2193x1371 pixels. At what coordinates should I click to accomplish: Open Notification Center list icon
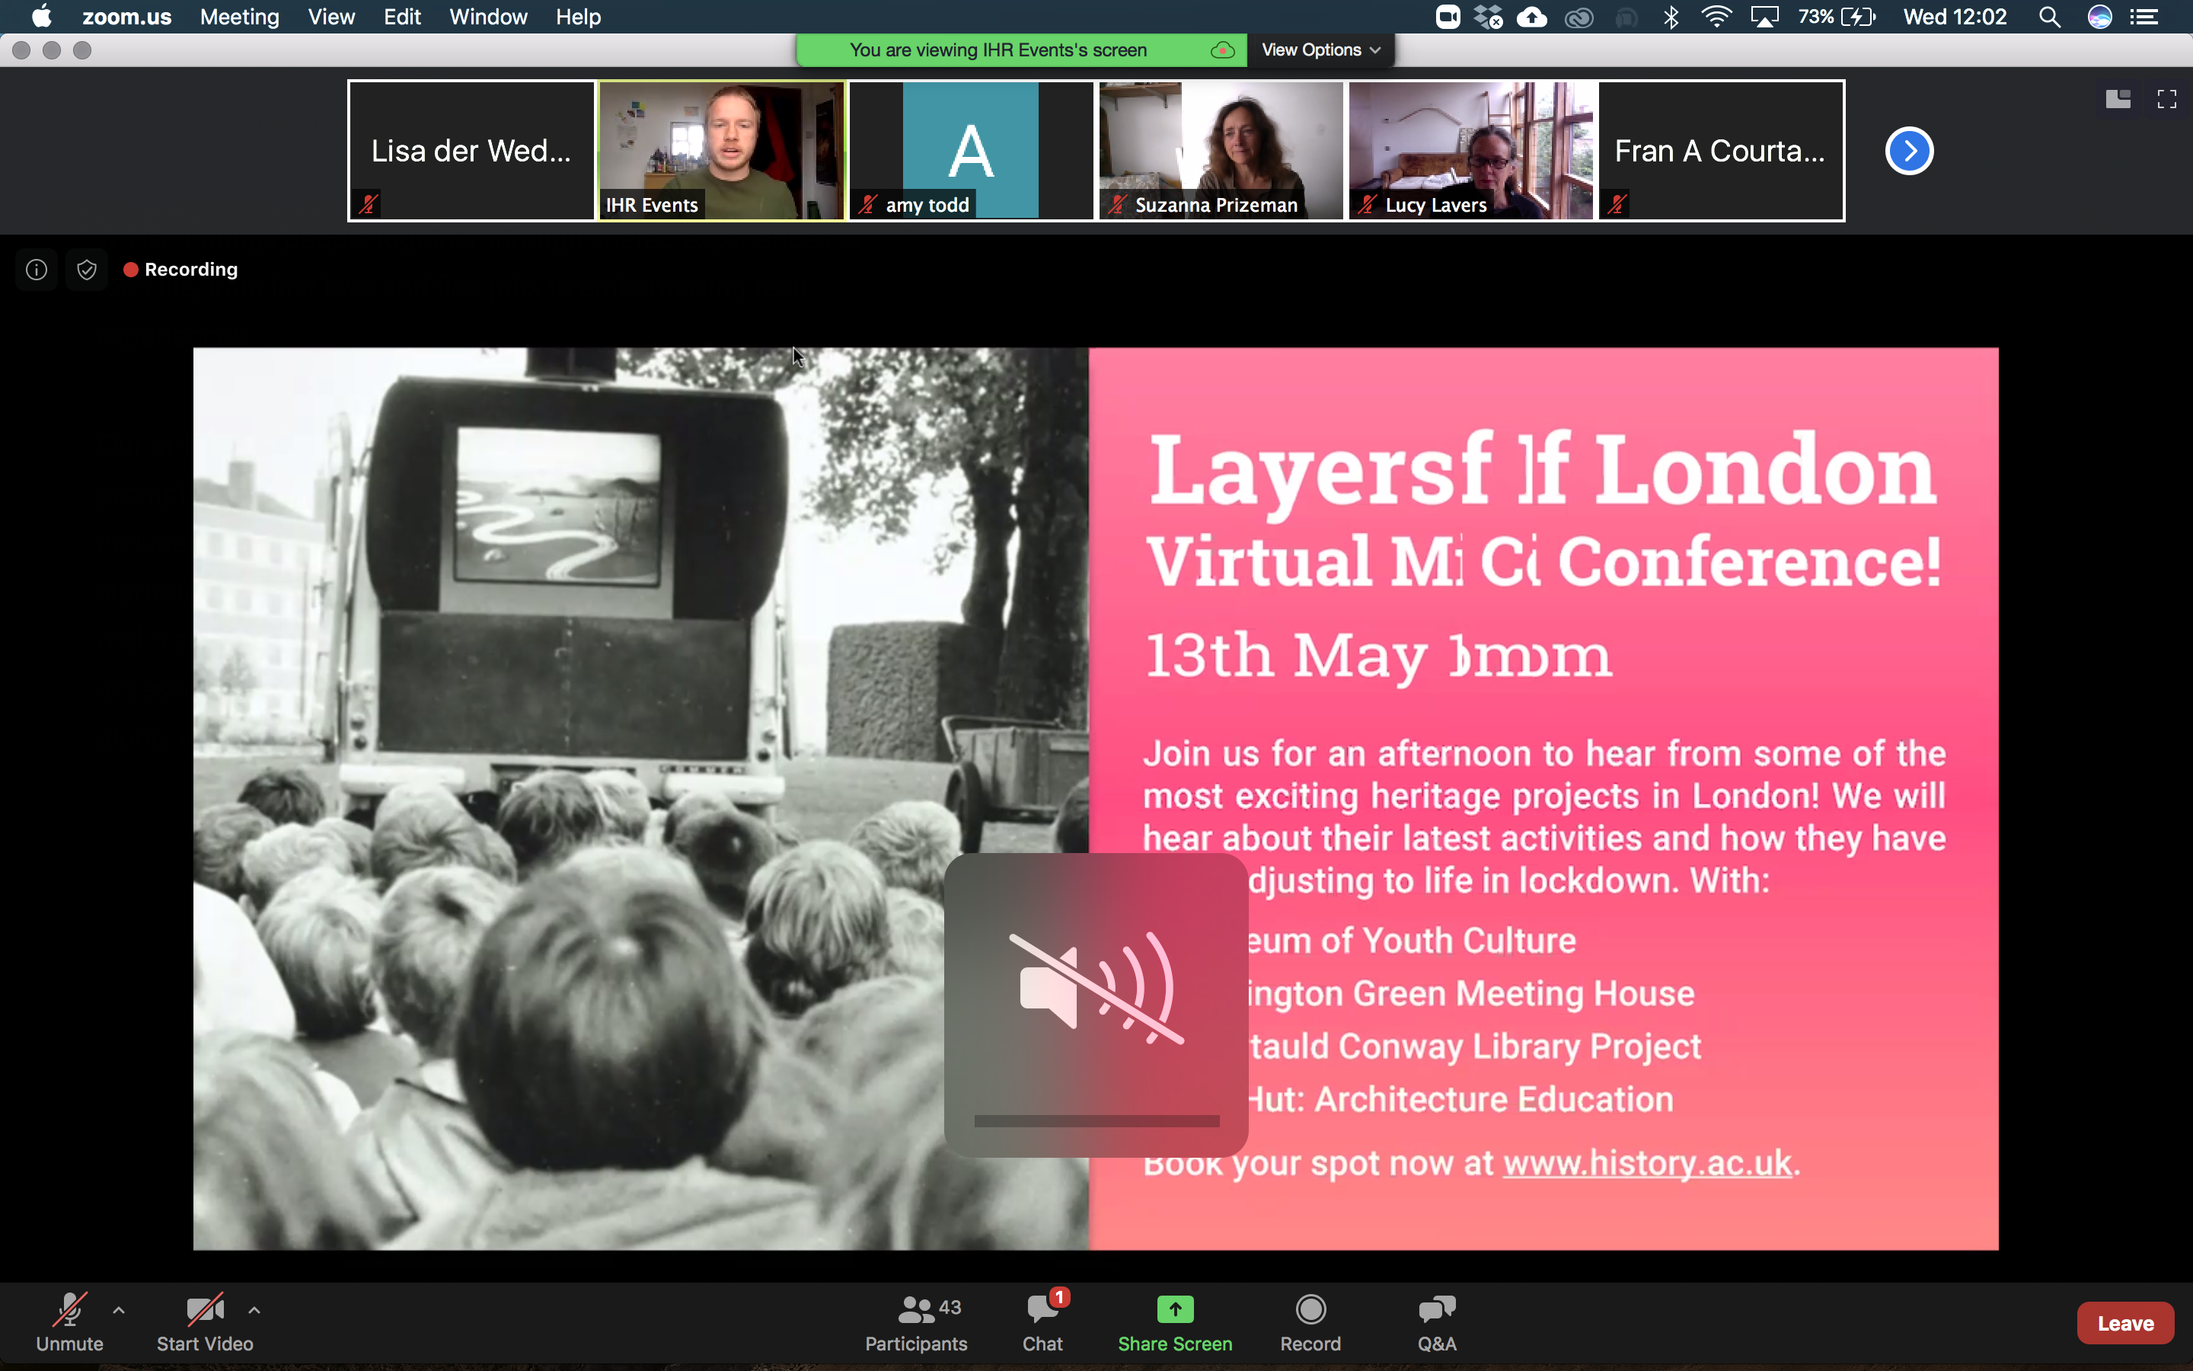pyautogui.click(x=2144, y=16)
